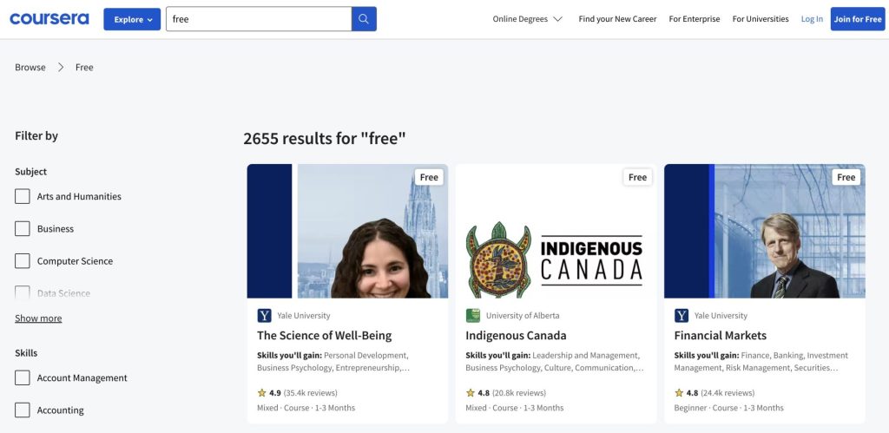Click the University of Alberta logo icon
The image size is (889, 433).
(x=473, y=316)
